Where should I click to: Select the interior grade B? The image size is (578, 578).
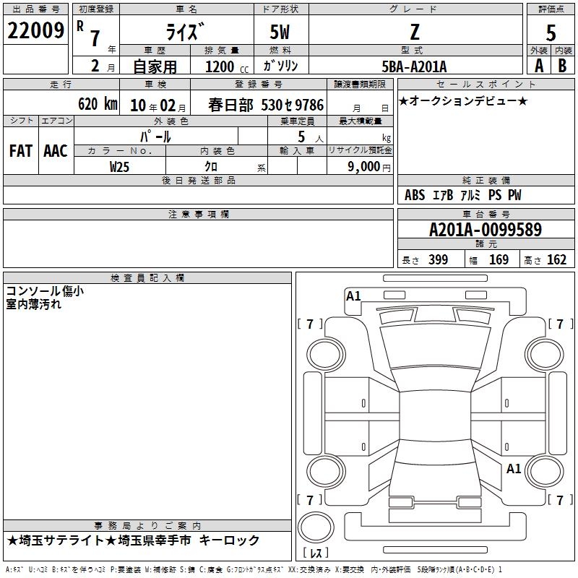point(562,66)
